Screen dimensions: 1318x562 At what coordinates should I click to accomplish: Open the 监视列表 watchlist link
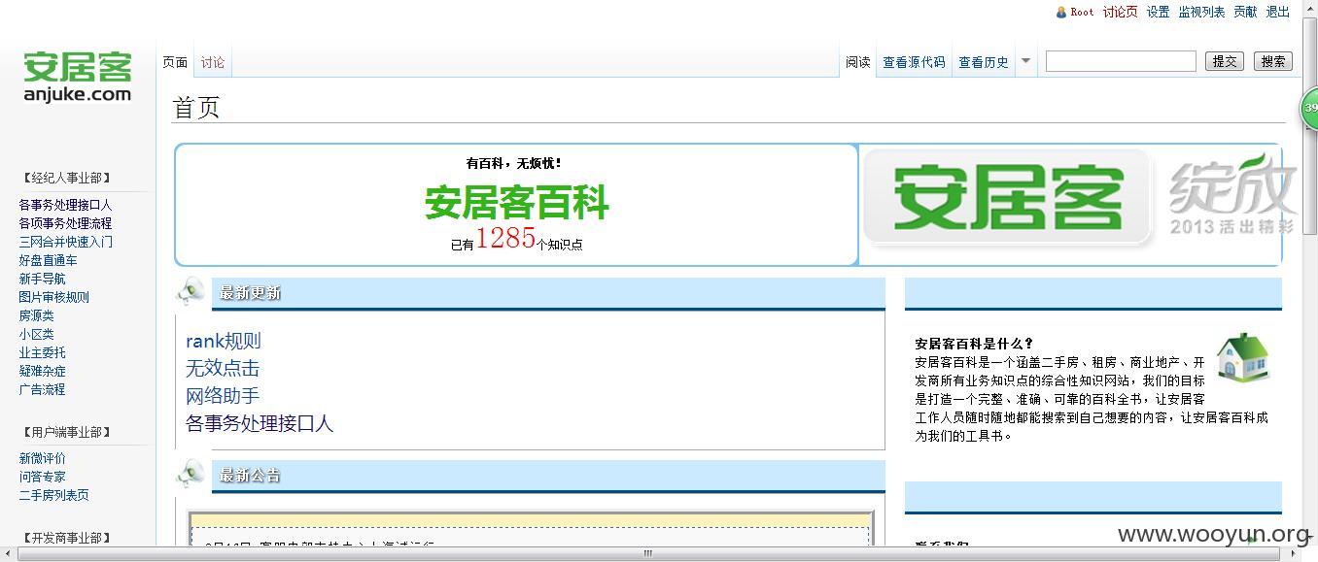click(x=1201, y=13)
